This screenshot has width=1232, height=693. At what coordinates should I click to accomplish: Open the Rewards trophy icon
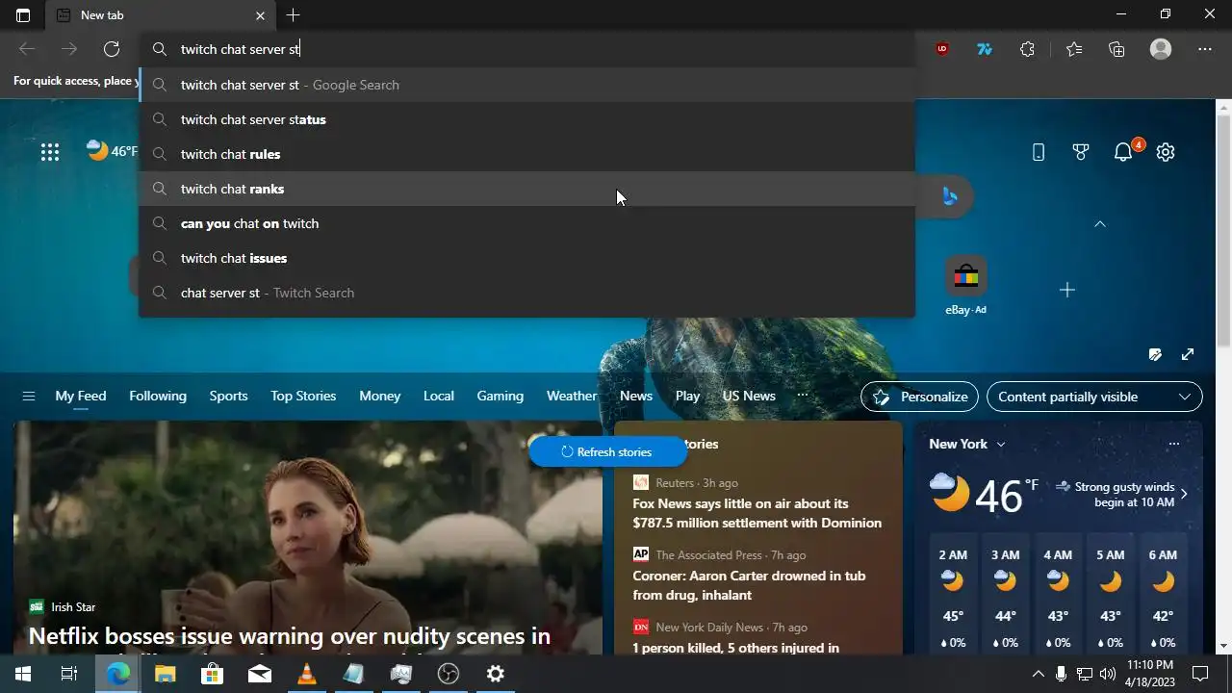pyautogui.click(x=1081, y=152)
